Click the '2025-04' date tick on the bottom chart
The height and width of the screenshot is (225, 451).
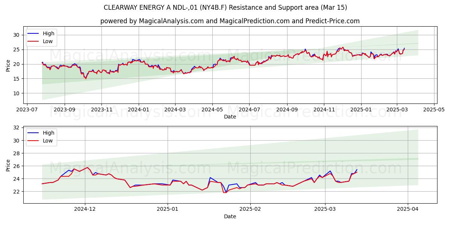[x=408, y=209]
